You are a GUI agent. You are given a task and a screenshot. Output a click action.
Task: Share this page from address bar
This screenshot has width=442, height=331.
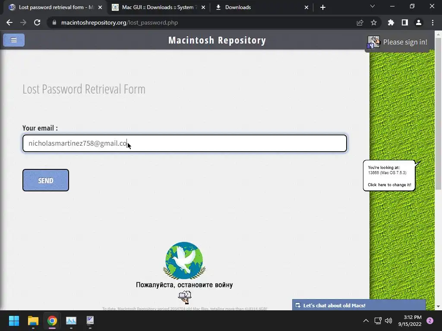tap(360, 22)
